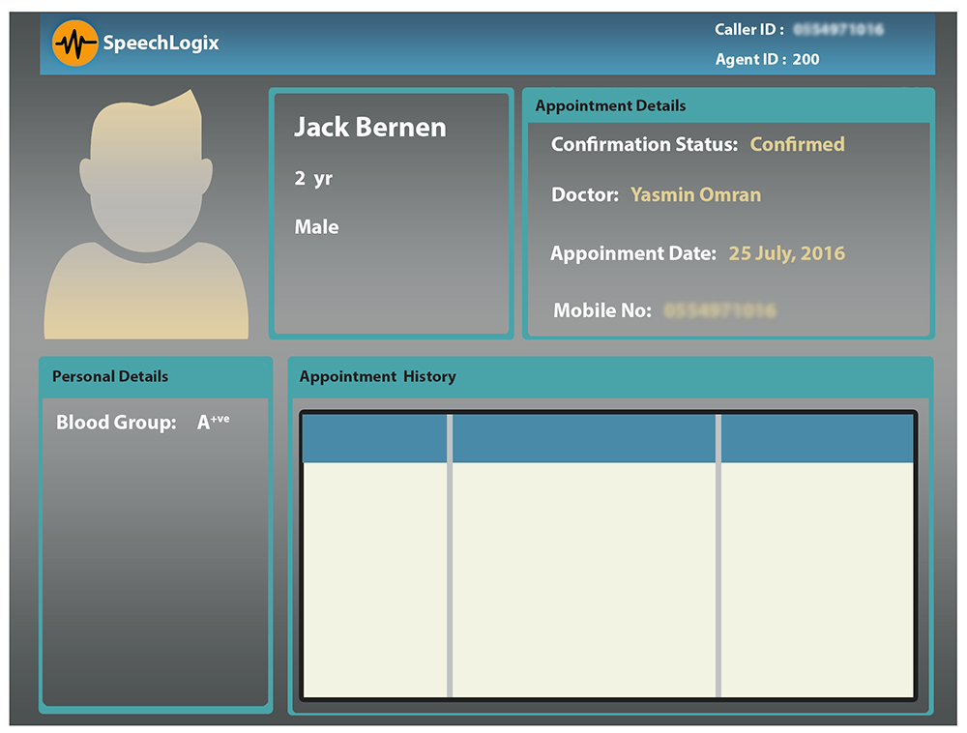Click middle column header in history table

pyautogui.click(x=584, y=439)
